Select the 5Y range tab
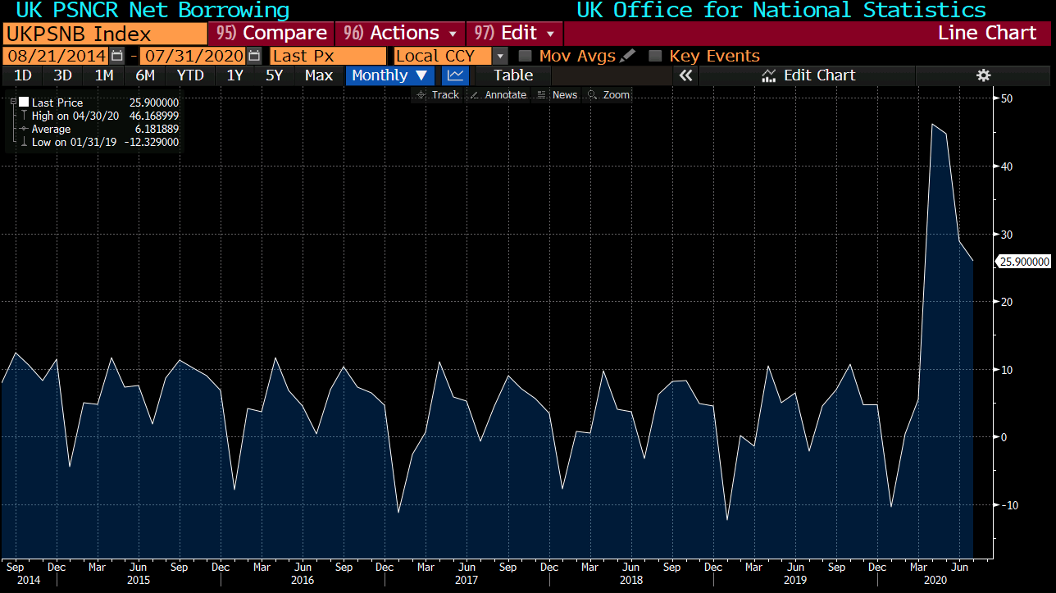Viewport: 1056px width, 593px height. (274, 75)
